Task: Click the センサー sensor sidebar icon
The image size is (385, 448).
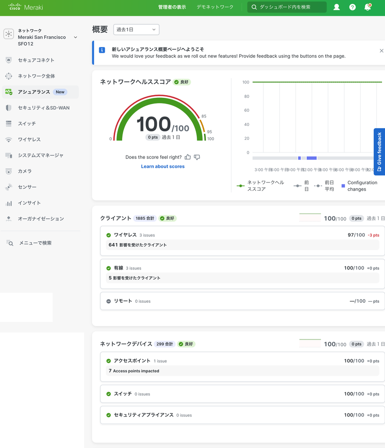Action: [x=9, y=187]
